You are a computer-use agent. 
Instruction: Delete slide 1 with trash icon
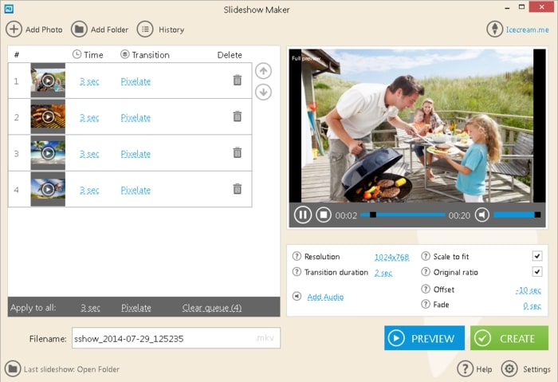click(x=237, y=81)
